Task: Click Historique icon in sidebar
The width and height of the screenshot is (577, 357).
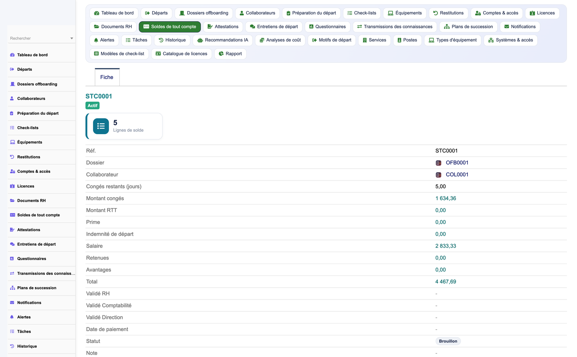Action: [12, 346]
